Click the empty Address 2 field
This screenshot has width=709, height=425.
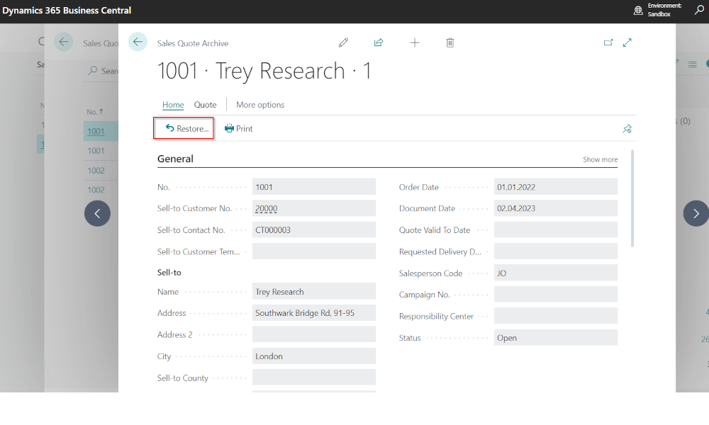314,334
